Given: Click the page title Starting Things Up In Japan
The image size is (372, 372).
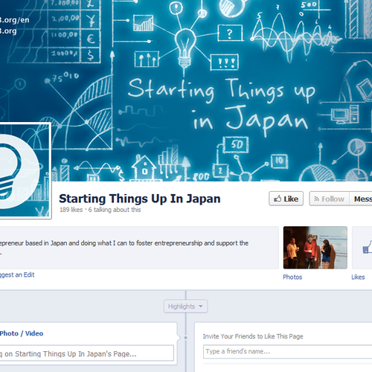Looking at the screenshot, I should pos(140,199).
